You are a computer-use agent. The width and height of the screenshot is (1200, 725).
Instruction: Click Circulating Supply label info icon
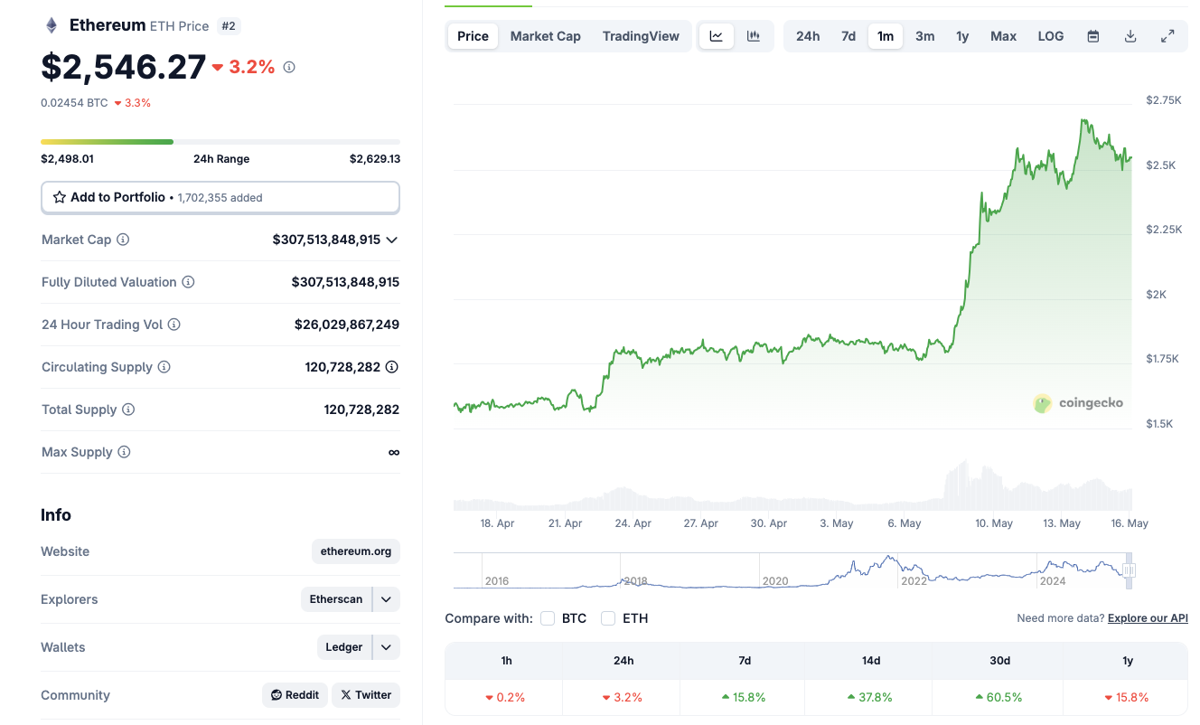click(164, 367)
